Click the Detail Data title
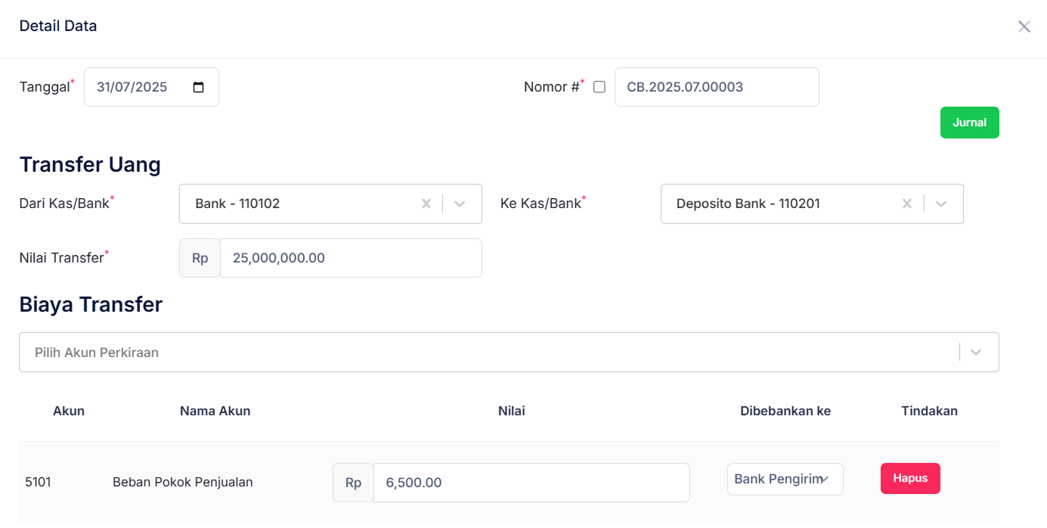The width and height of the screenshot is (1047, 528). click(57, 25)
